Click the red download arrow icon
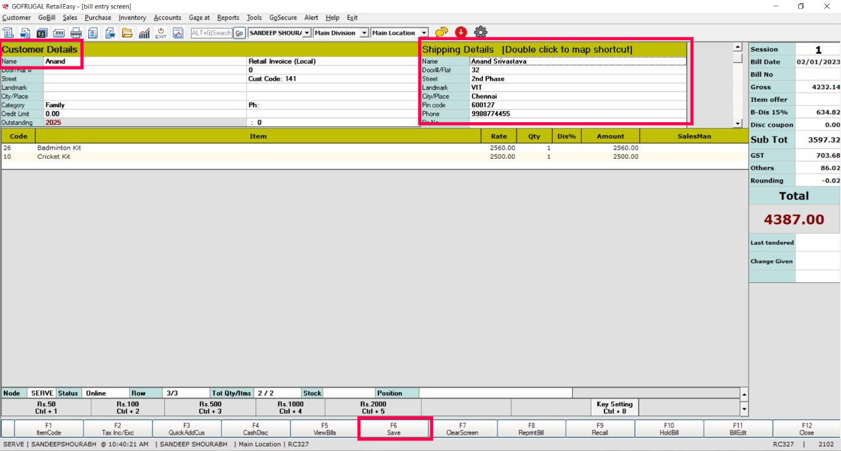 pos(461,32)
